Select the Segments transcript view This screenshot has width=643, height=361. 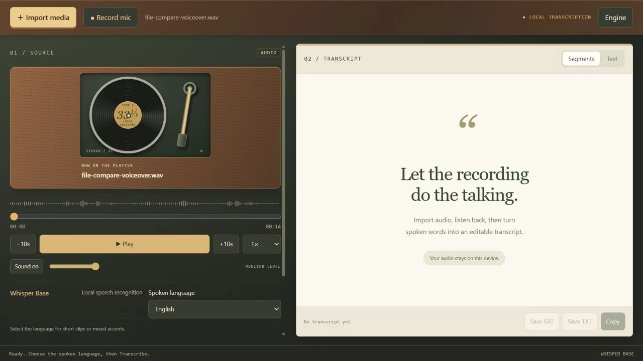(x=581, y=59)
